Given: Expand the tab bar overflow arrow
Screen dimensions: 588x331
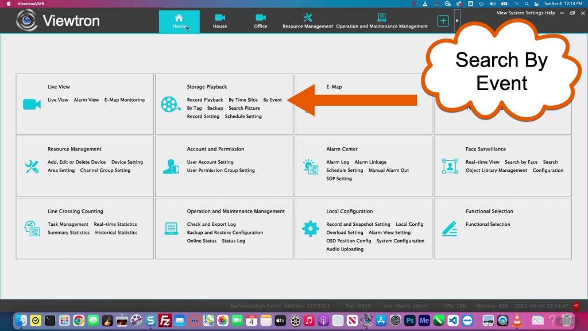Looking at the screenshot, I should 457,21.
